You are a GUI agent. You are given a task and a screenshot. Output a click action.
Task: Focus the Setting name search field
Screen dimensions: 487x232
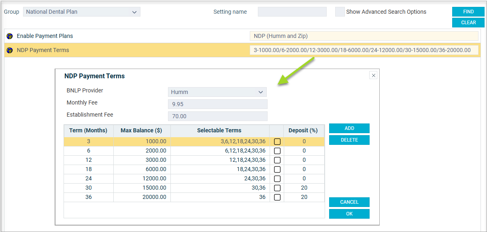292,12
